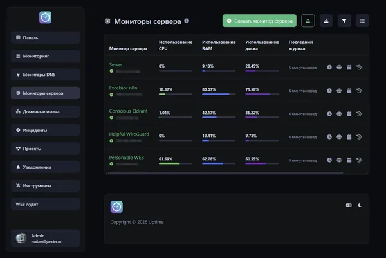Open the Personable WEB monitor link
The height and width of the screenshot is (258, 386).
click(126, 158)
